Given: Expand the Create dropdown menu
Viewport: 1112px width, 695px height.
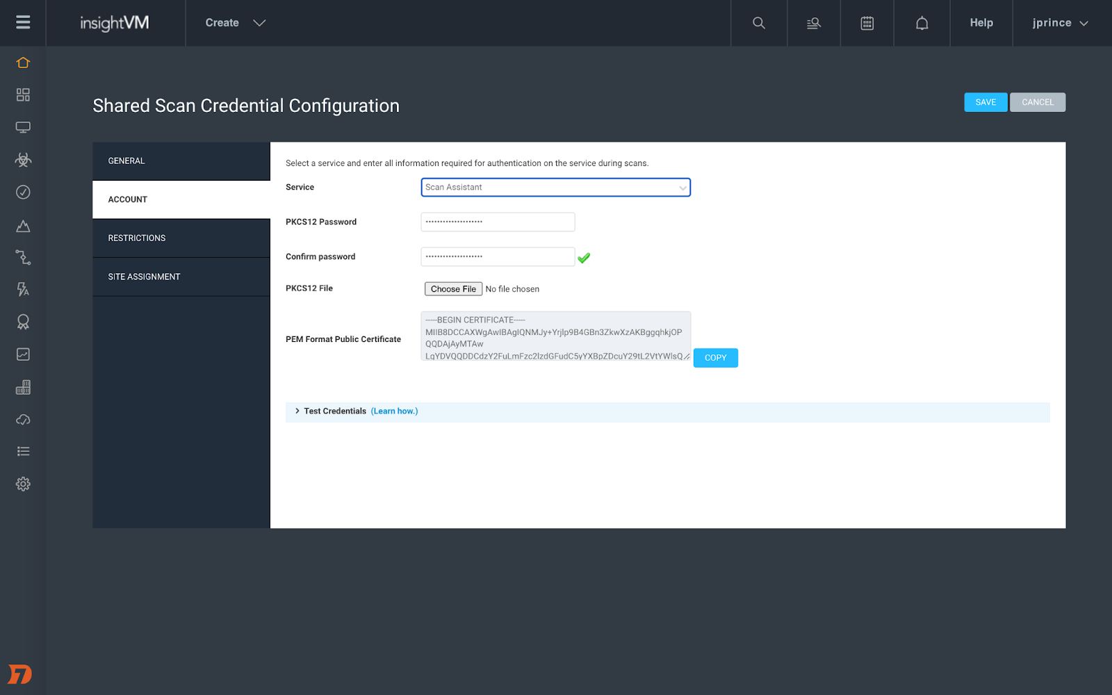Looking at the screenshot, I should tap(235, 23).
